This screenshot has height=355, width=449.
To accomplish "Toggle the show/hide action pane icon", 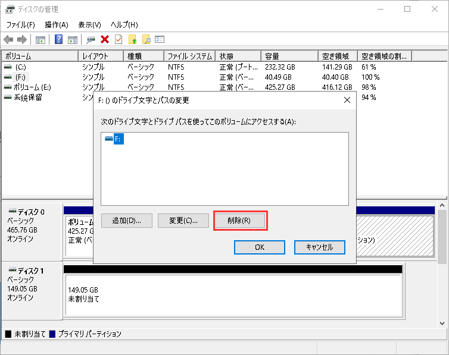I will 73,40.
